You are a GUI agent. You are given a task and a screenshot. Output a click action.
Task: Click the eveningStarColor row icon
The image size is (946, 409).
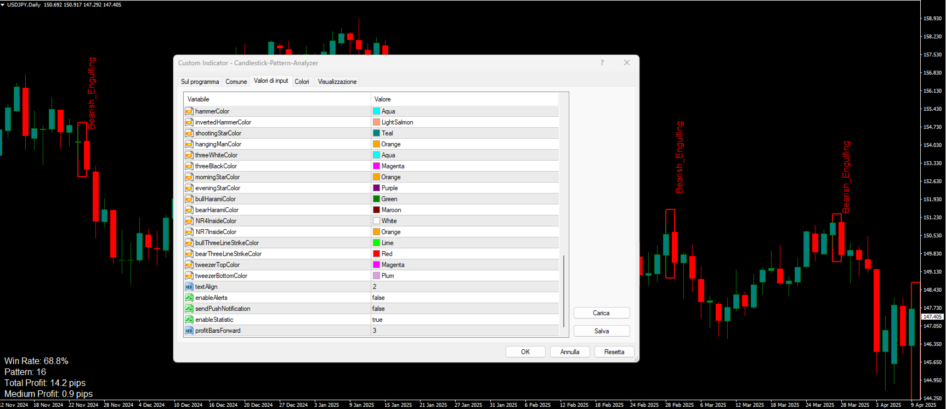pos(189,188)
